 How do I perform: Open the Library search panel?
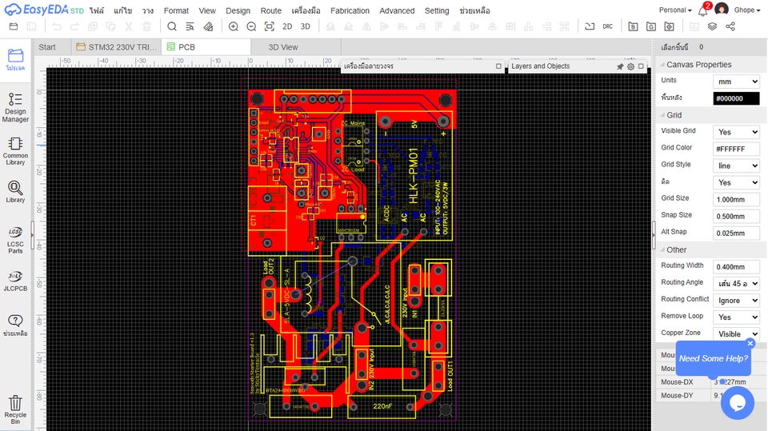coord(15,191)
